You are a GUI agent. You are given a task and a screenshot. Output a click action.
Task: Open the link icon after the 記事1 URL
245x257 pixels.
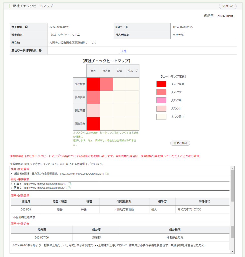click(x=69, y=184)
